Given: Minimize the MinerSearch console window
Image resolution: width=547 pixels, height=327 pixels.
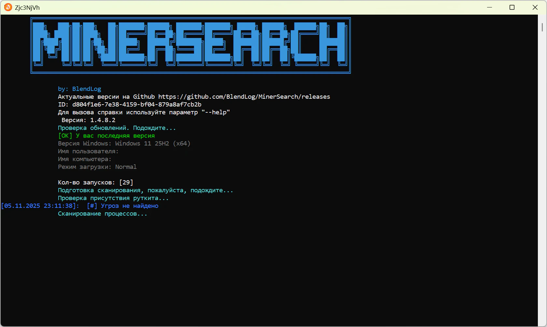Looking at the screenshot, I should click(489, 7).
